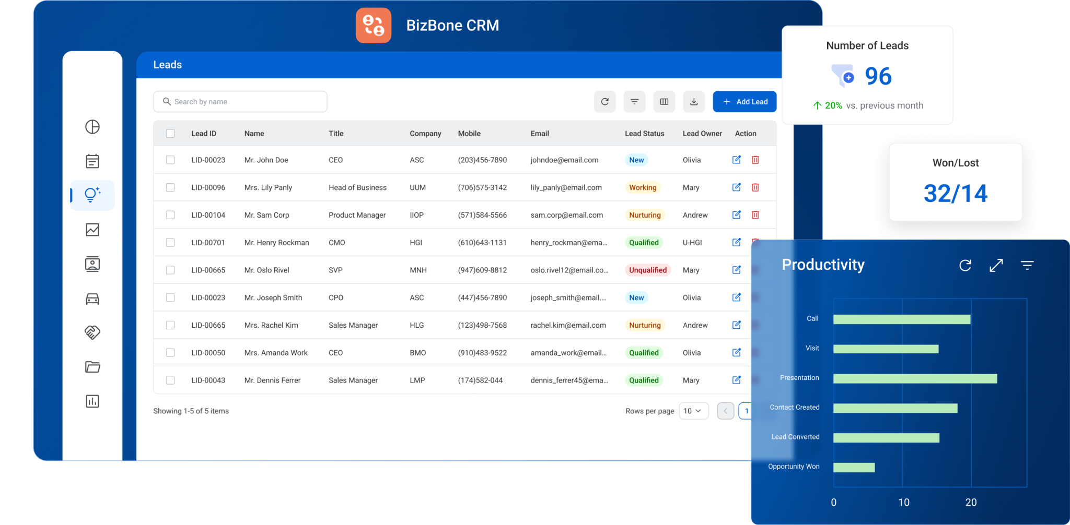The height and width of the screenshot is (525, 1070).
Task: Open the car sidebar icon
Action: coord(92,299)
